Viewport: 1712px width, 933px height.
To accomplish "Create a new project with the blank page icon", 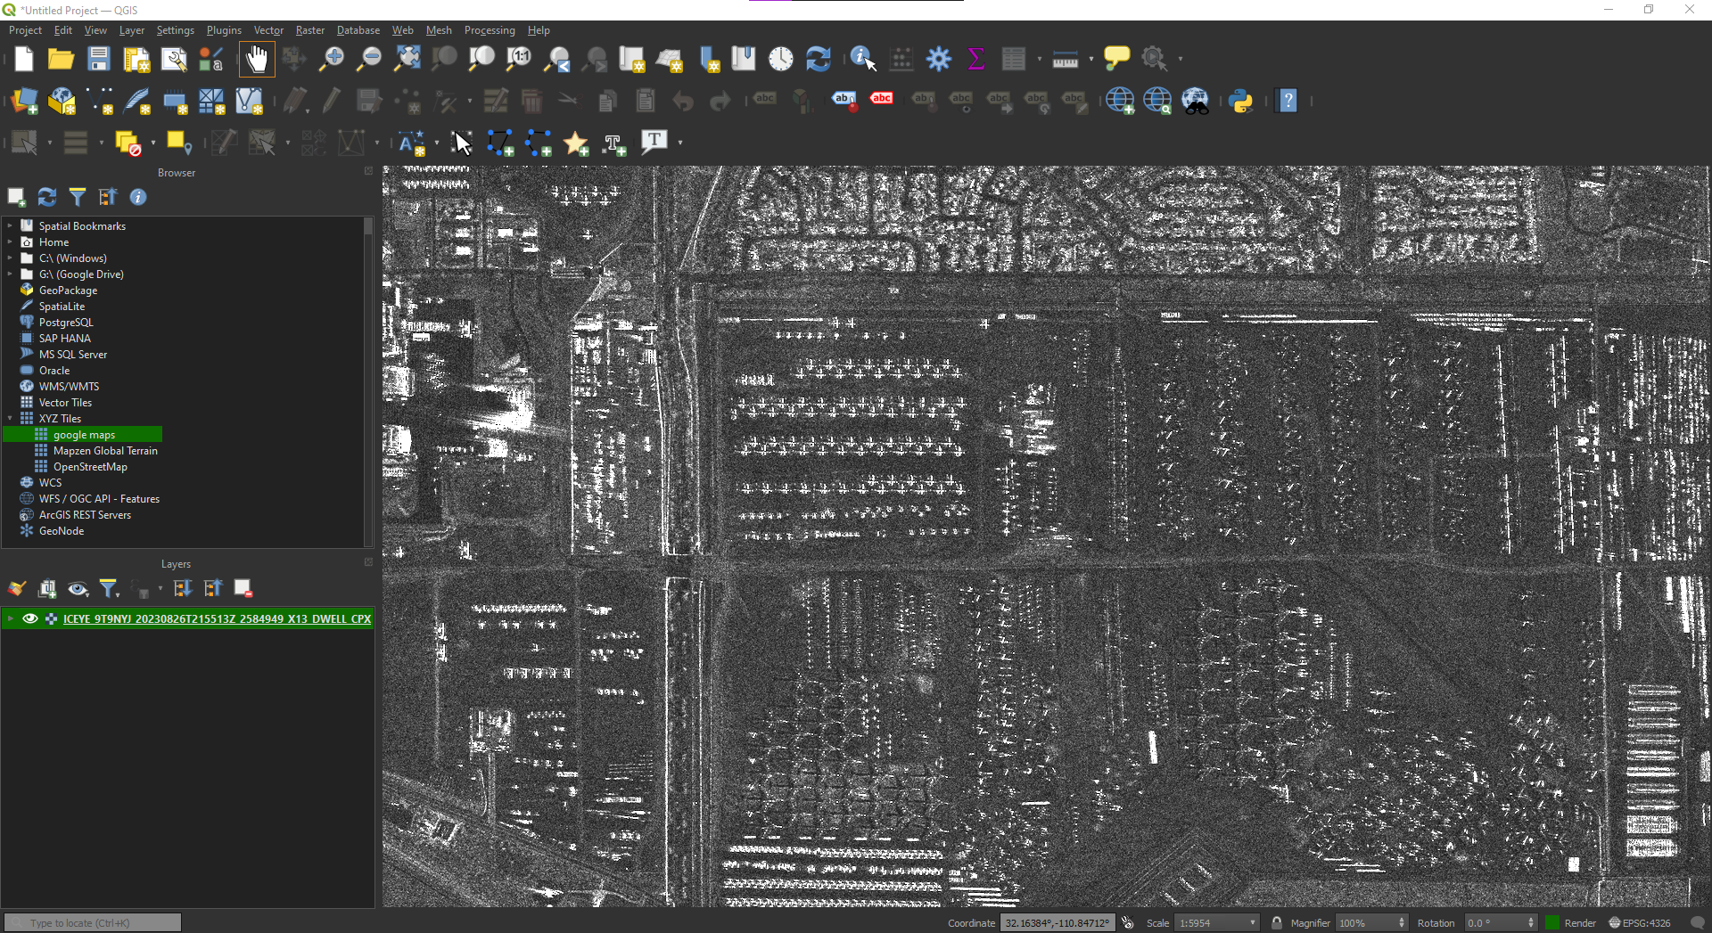I will click(x=24, y=60).
